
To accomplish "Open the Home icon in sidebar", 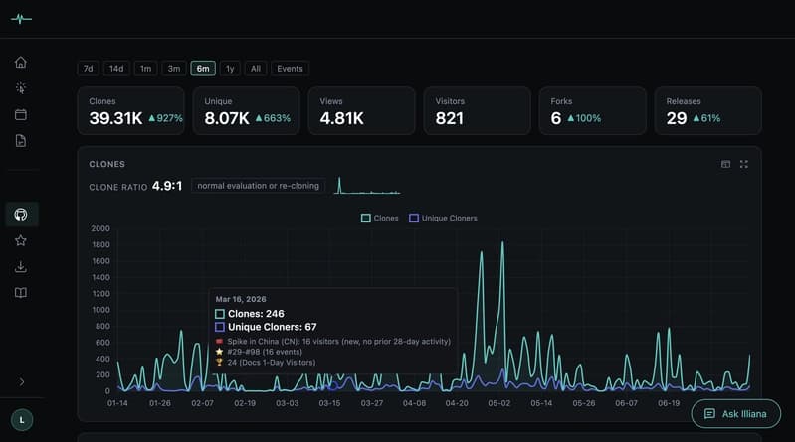I will [21, 62].
